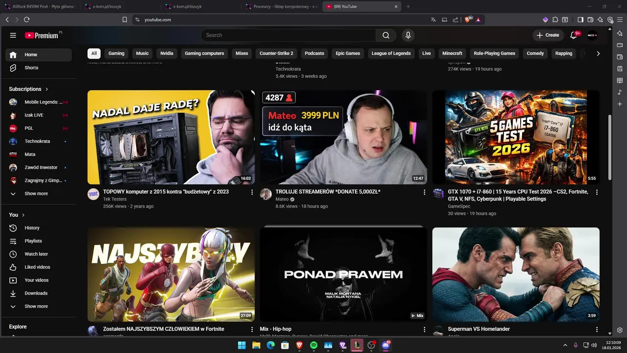Select the All filter chip
The height and width of the screenshot is (353, 627).
(x=94, y=53)
